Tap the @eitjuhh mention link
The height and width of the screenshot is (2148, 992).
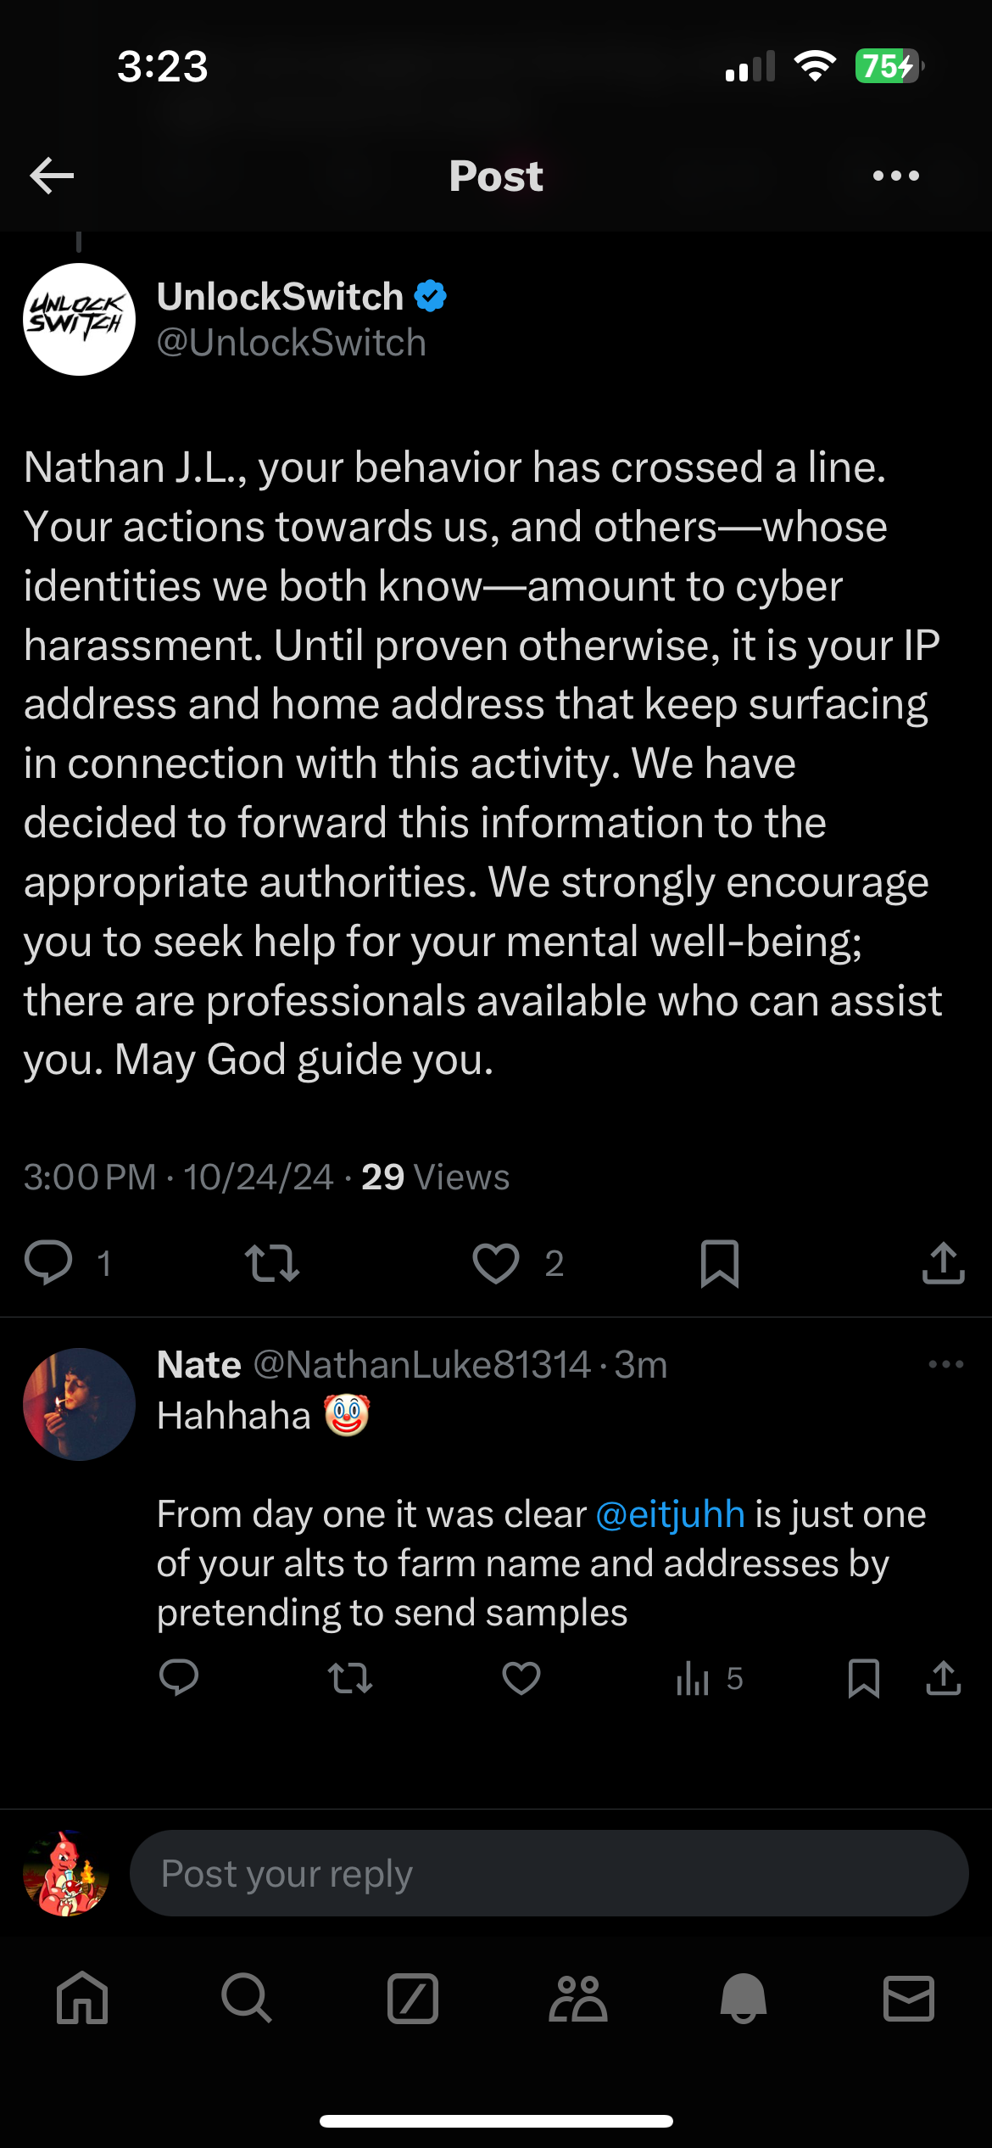coord(671,1514)
